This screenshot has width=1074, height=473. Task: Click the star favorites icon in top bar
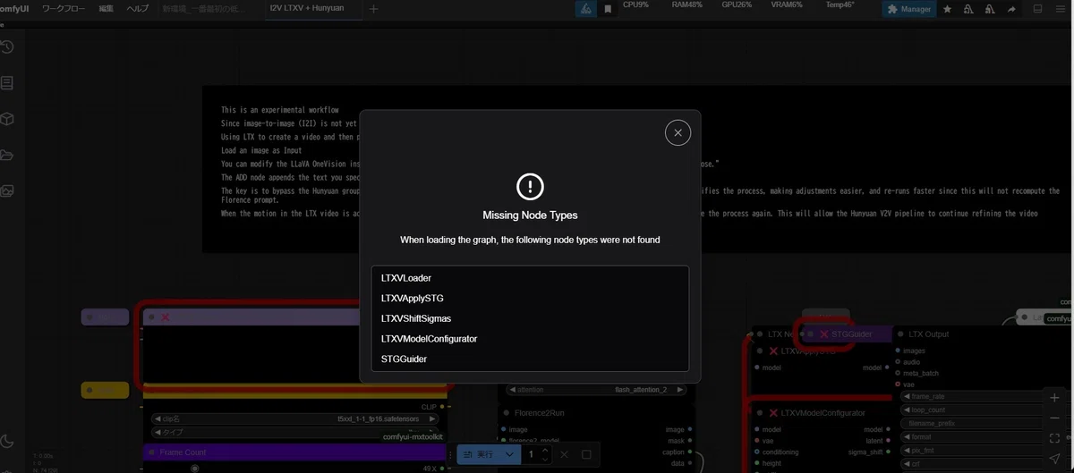point(947,9)
